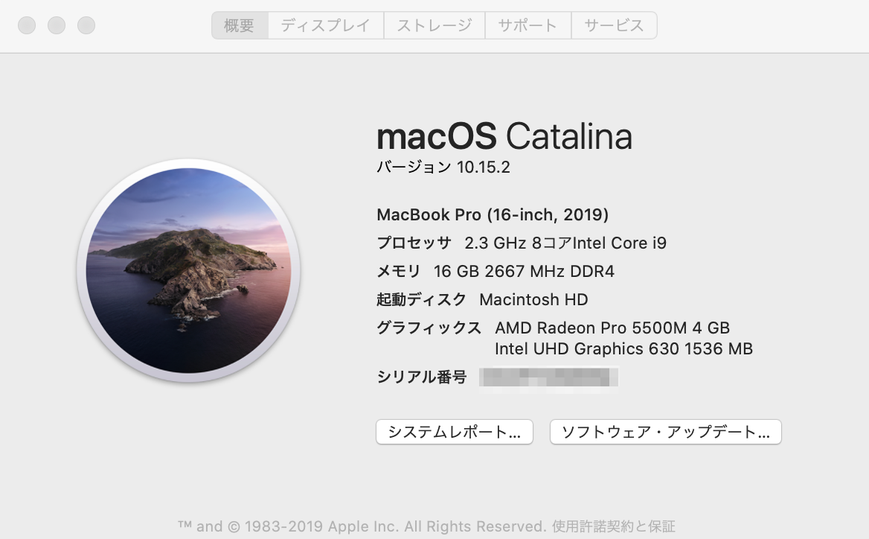Click the Intel UHD Graphics 630 1536 MB text
The image size is (869, 539).
624,349
